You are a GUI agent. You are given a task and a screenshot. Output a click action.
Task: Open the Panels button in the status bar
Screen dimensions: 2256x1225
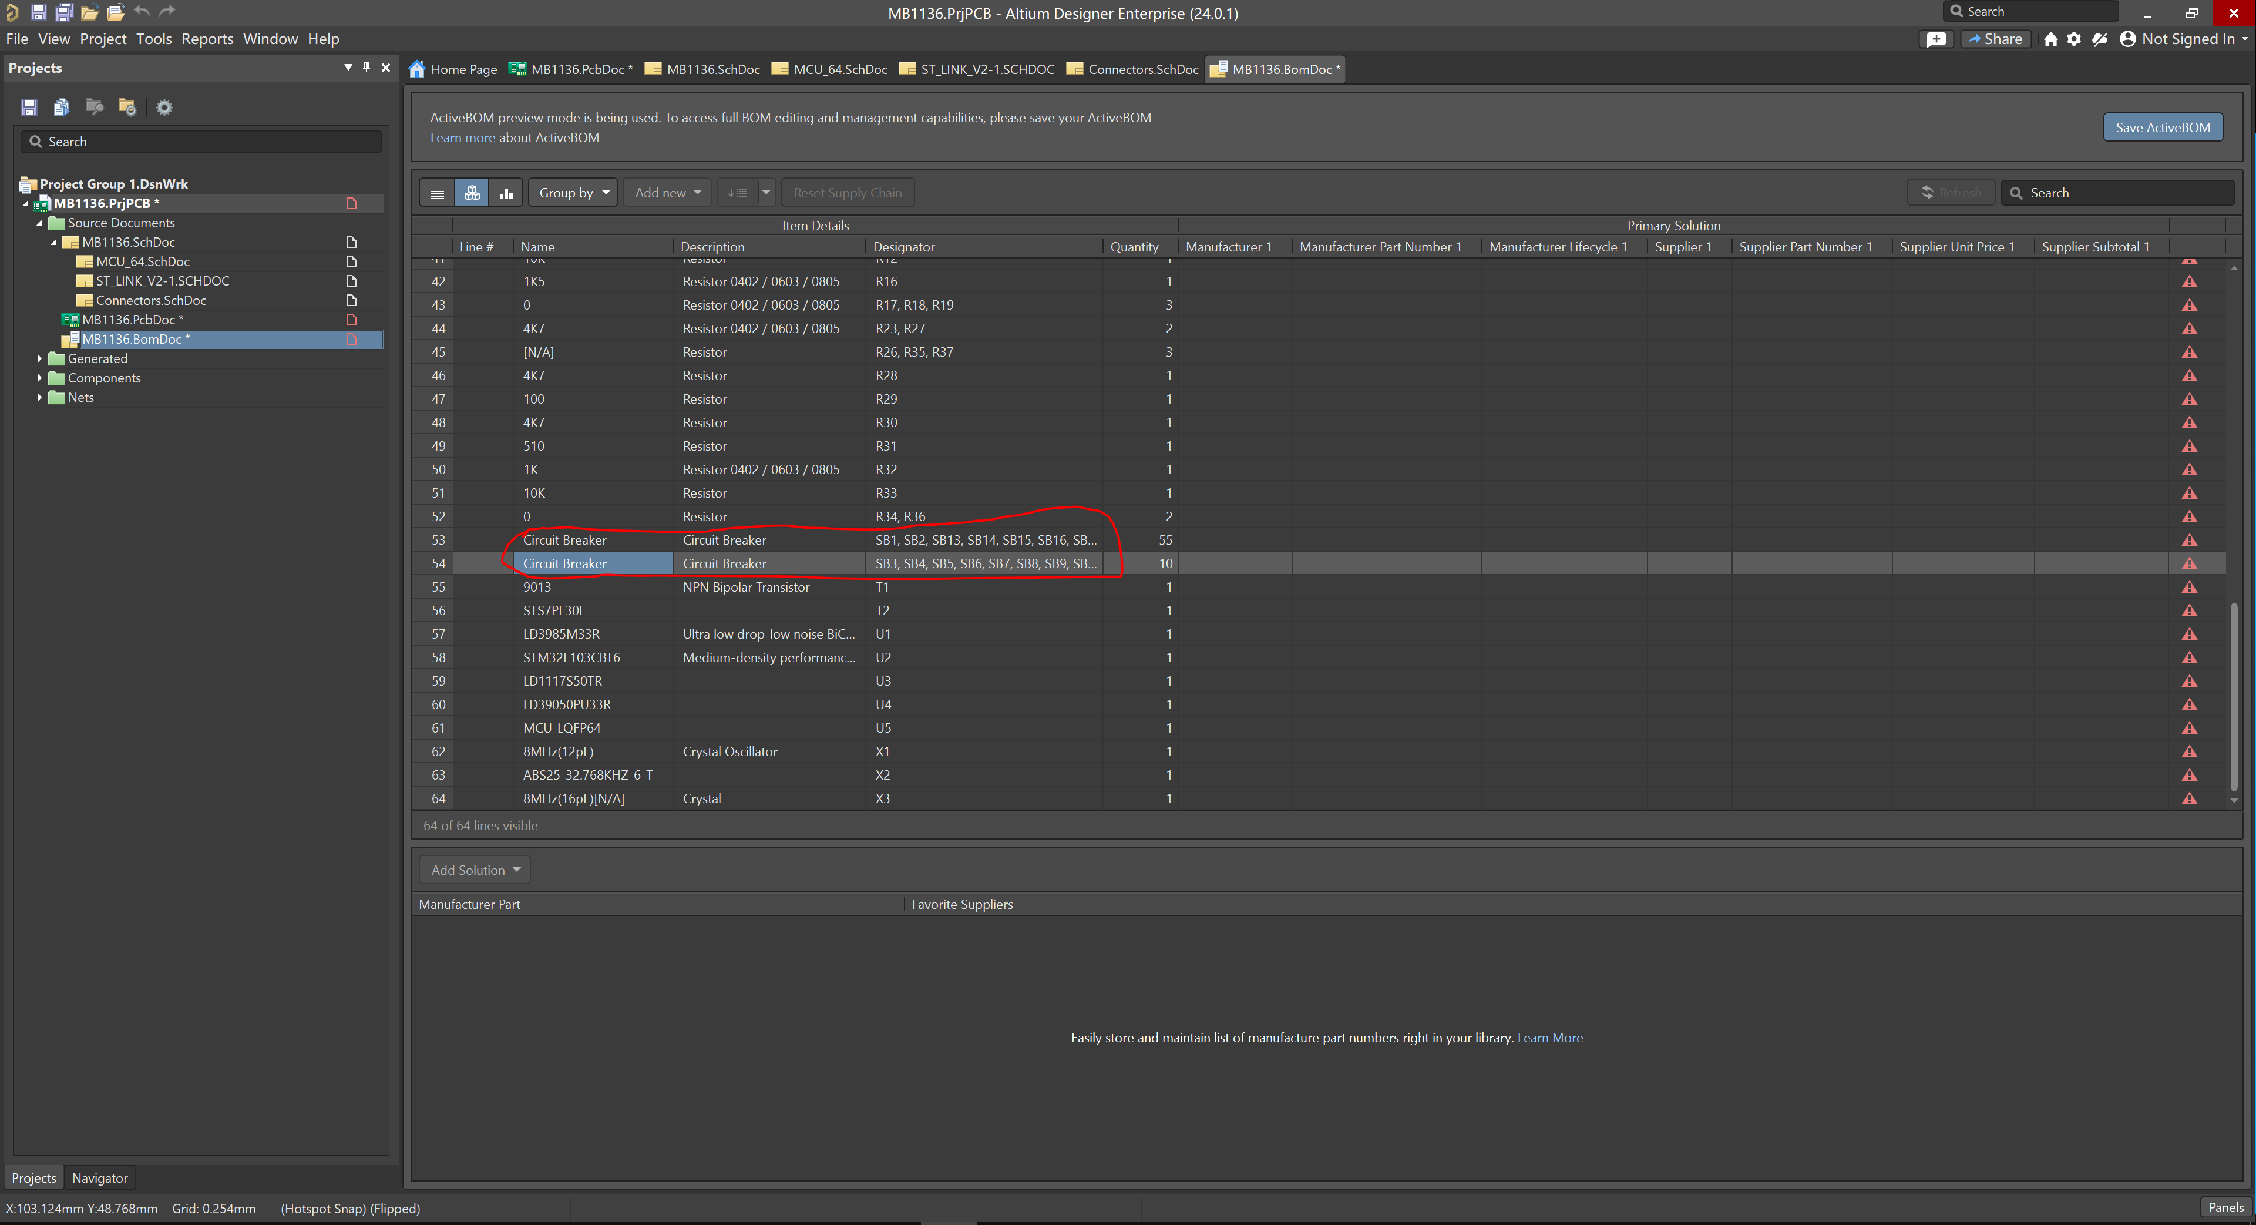(2225, 1207)
